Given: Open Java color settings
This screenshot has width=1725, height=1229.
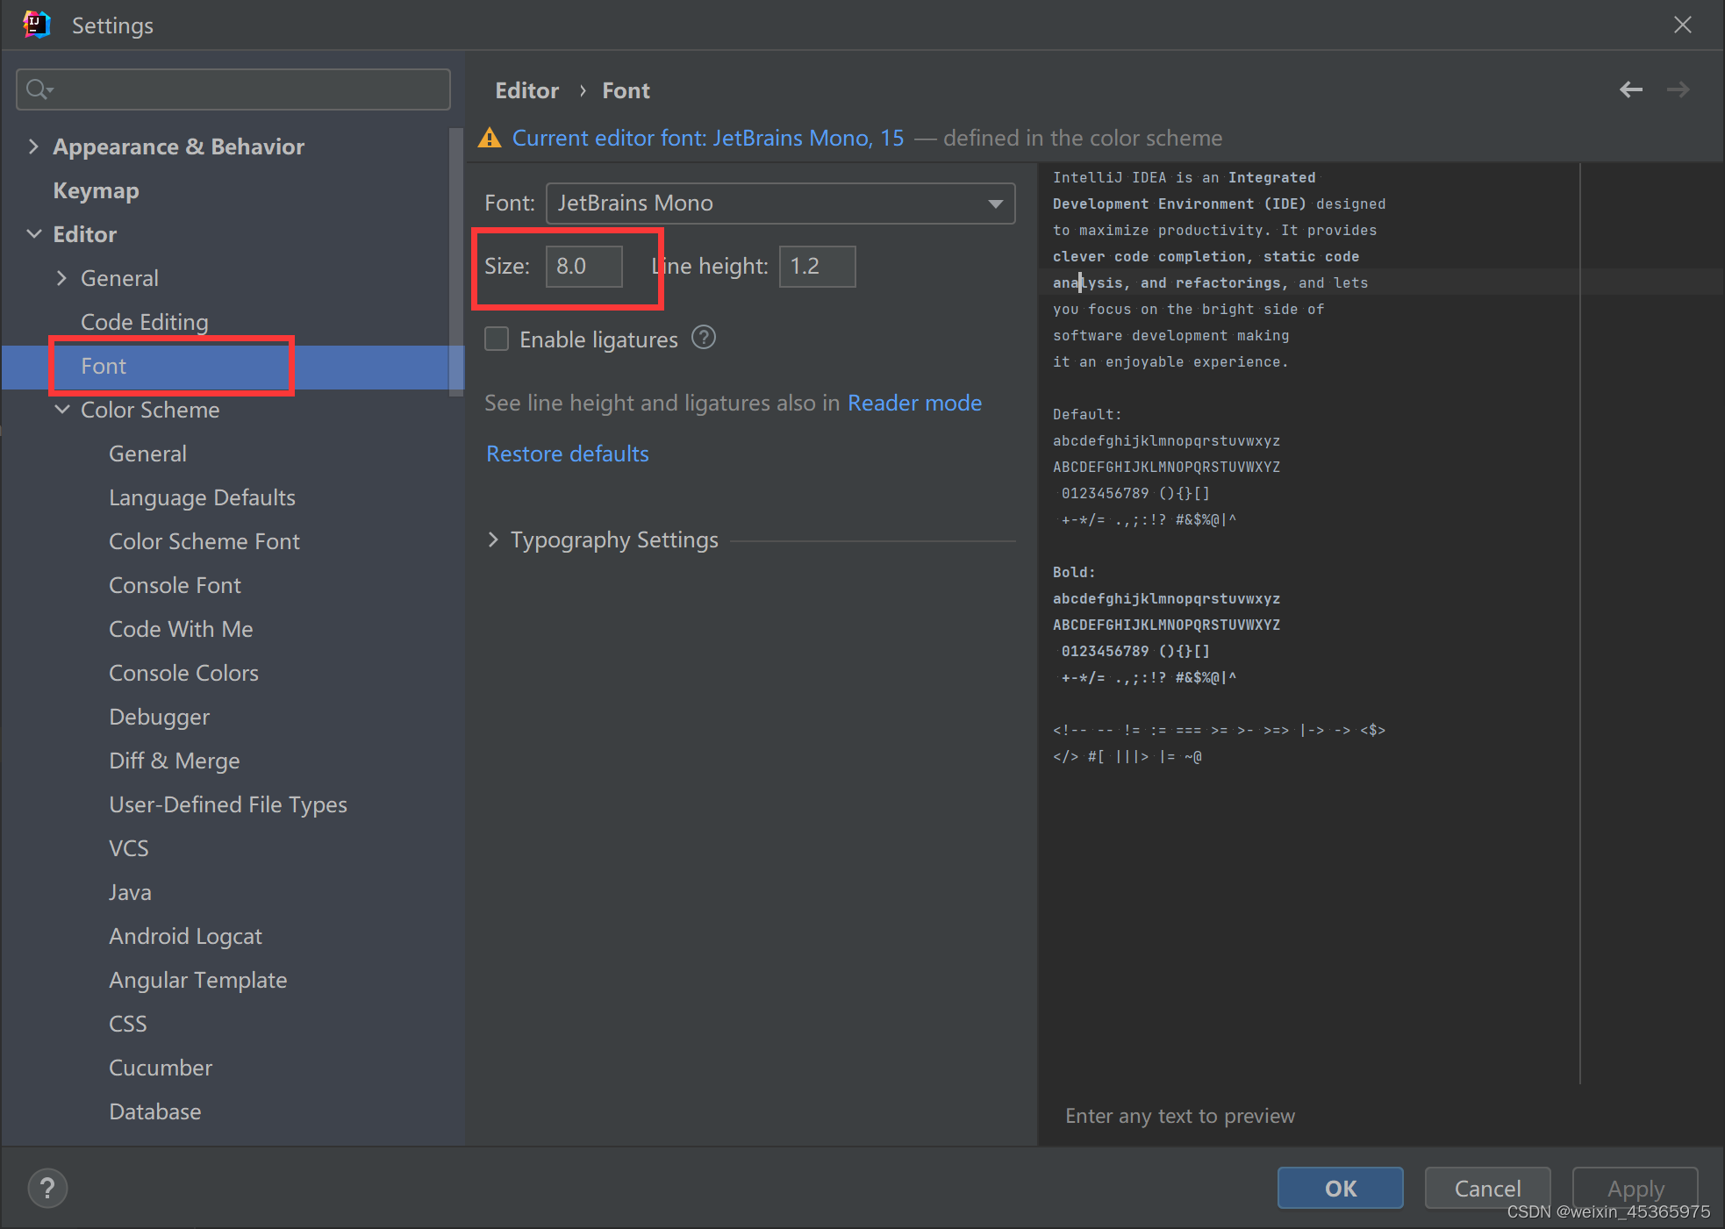Looking at the screenshot, I should click(130, 892).
